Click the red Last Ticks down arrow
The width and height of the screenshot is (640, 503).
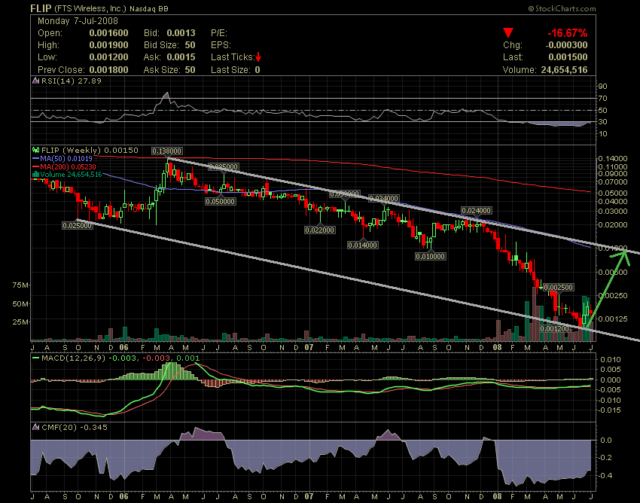258,57
